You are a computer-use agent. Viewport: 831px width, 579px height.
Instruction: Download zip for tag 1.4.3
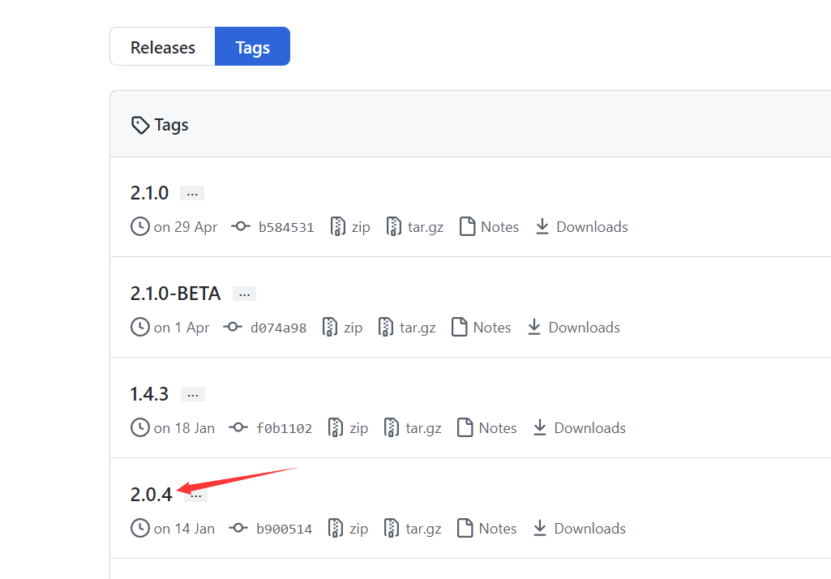coord(359,429)
